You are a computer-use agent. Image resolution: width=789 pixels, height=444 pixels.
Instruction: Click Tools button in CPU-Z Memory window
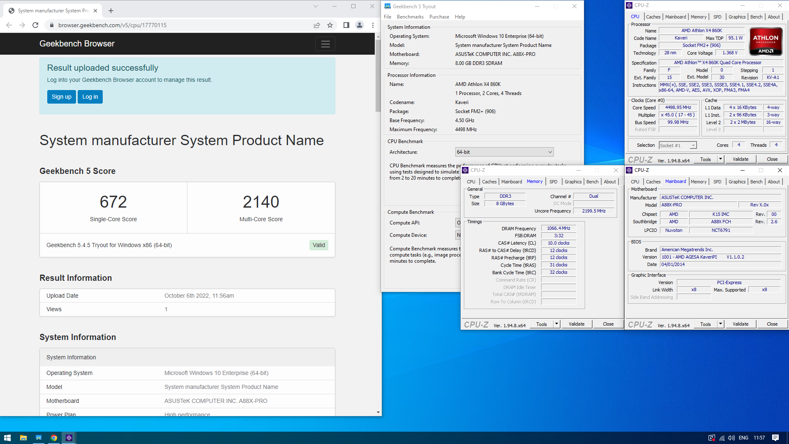tap(542, 324)
